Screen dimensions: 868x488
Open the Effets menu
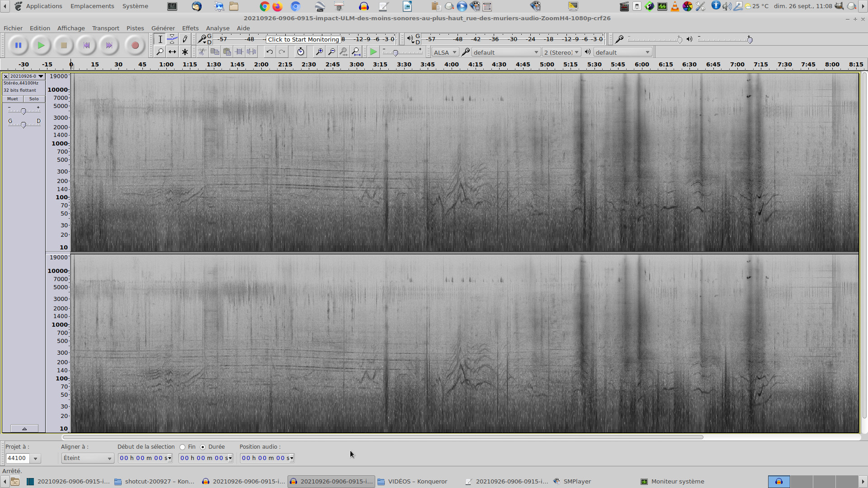[x=190, y=28]
